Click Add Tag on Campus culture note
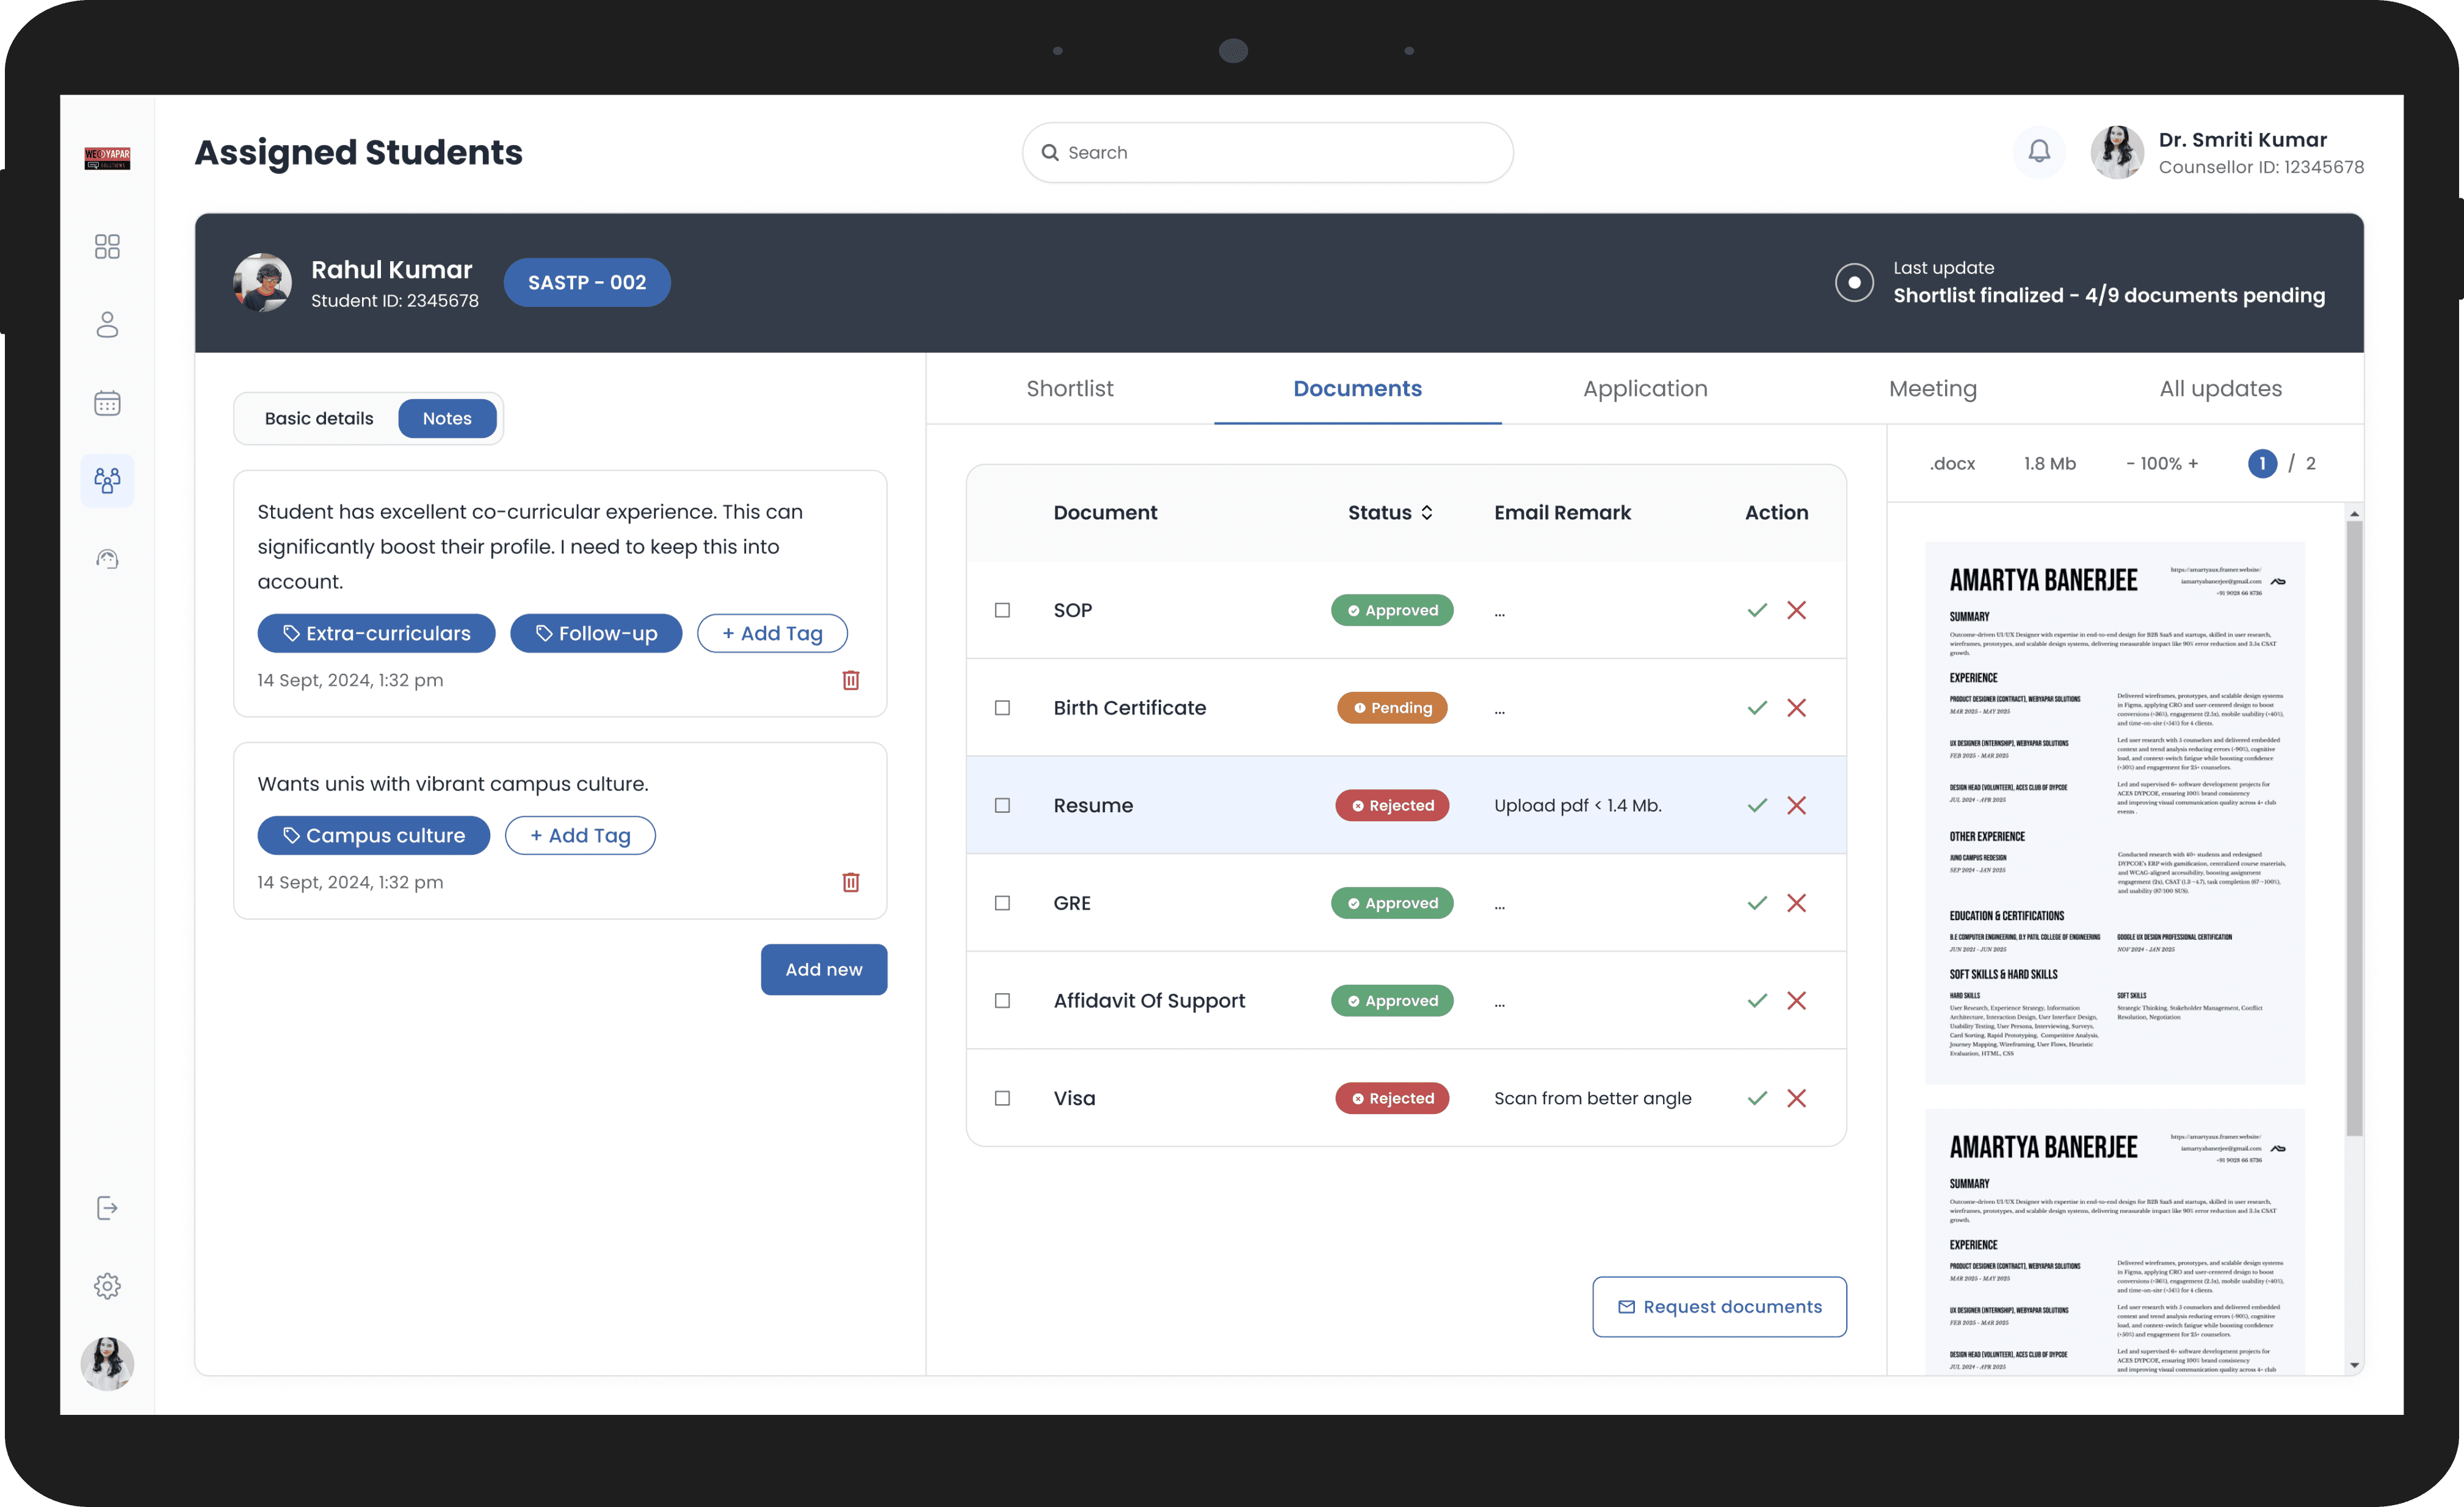2464x1507 pixels. point(580,835)
